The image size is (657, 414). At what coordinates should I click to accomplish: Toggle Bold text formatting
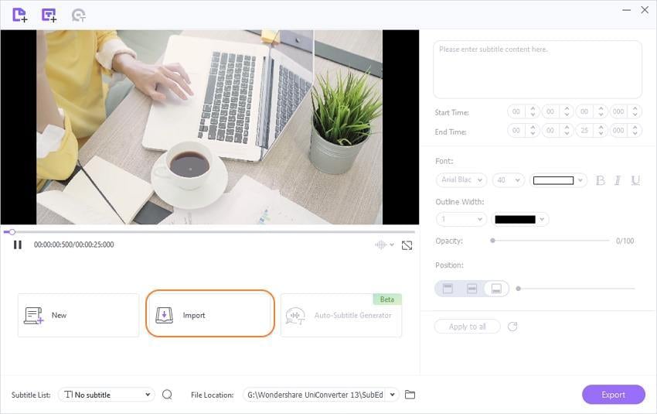click(x=600, y=180)
